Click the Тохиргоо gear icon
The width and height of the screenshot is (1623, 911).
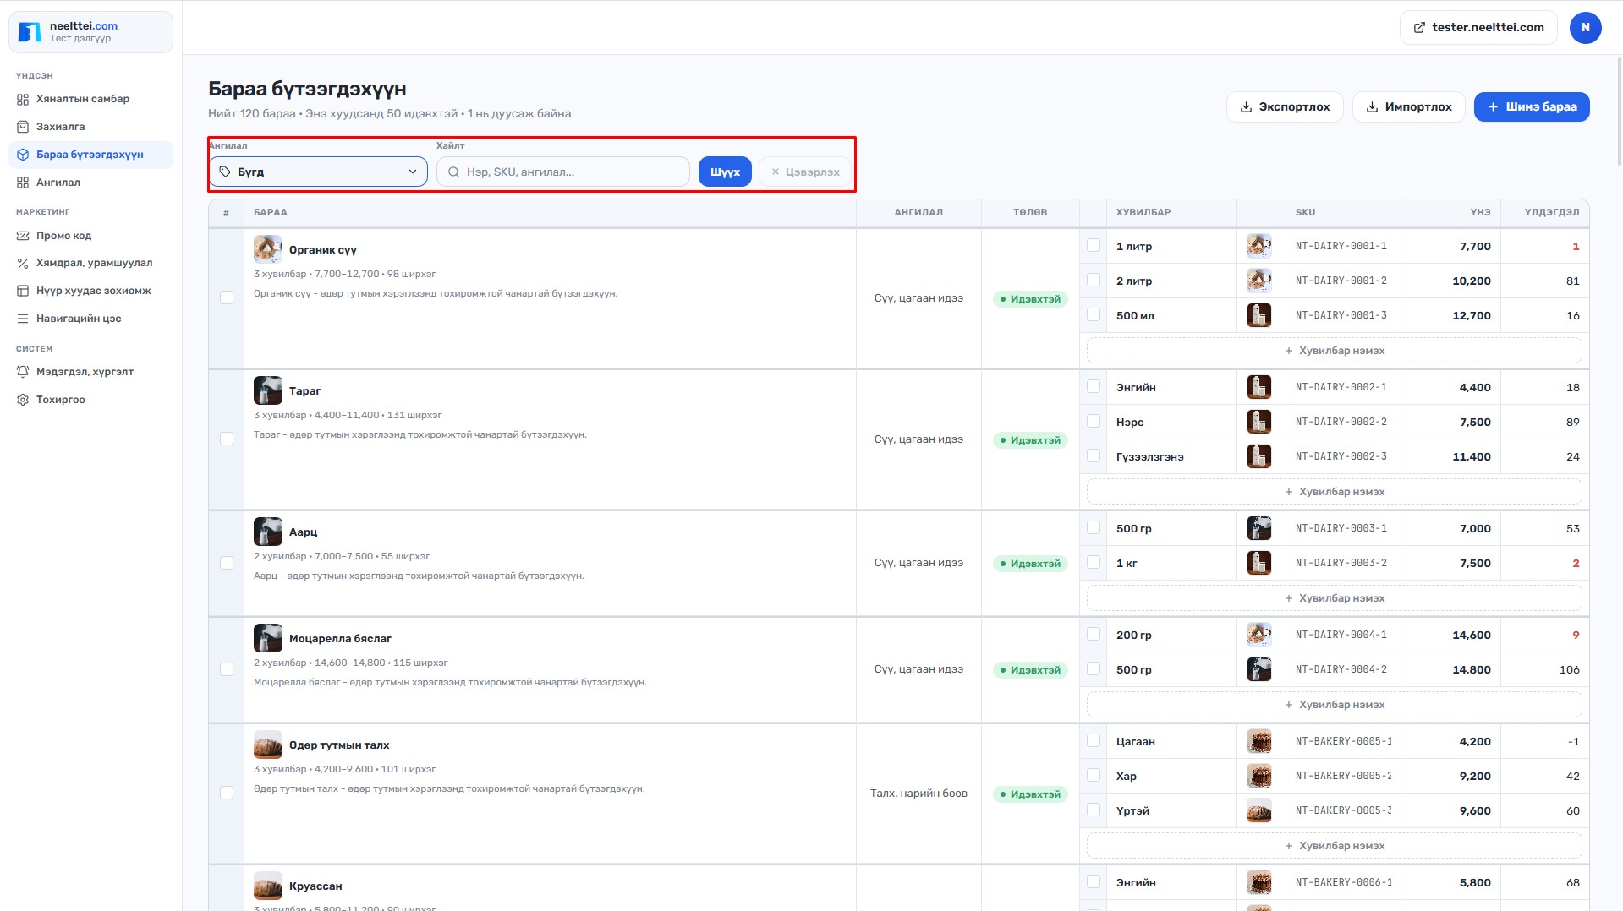click(x=23, y=400)
